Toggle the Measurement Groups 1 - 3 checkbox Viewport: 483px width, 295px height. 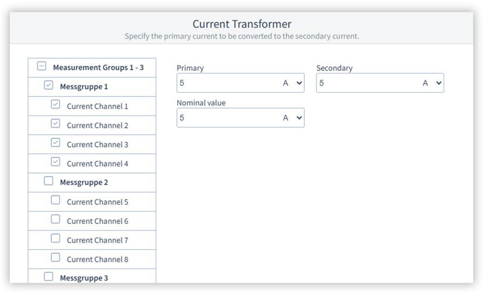[41, 66]
